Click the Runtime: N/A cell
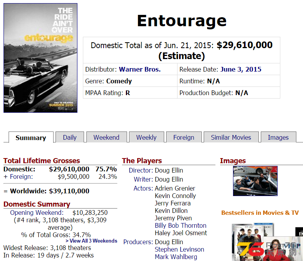303x261 pixels. point(229,81)
